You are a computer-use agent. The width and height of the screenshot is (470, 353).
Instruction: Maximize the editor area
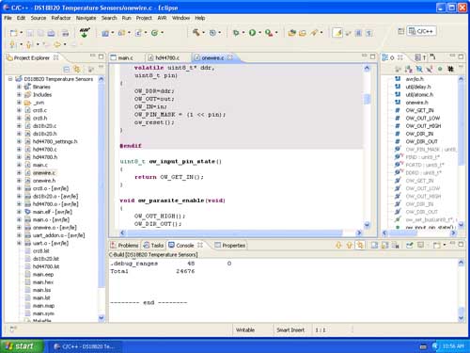tap(372, 56)
